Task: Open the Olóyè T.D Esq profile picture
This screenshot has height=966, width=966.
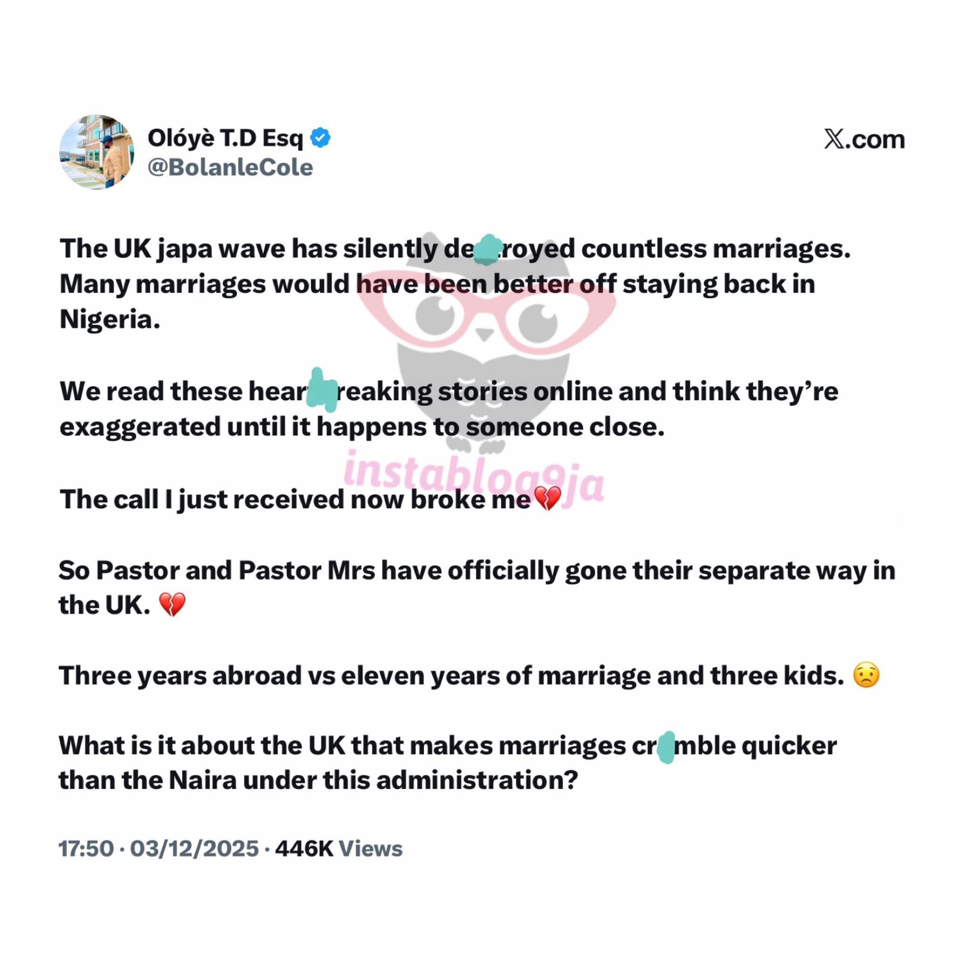Action: click(97, 152)
